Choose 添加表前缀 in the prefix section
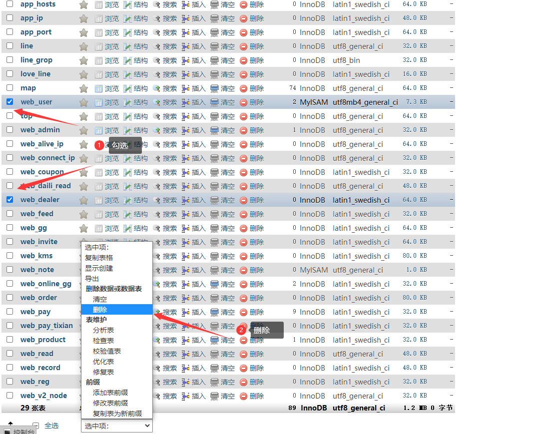 tap(110, 393)
